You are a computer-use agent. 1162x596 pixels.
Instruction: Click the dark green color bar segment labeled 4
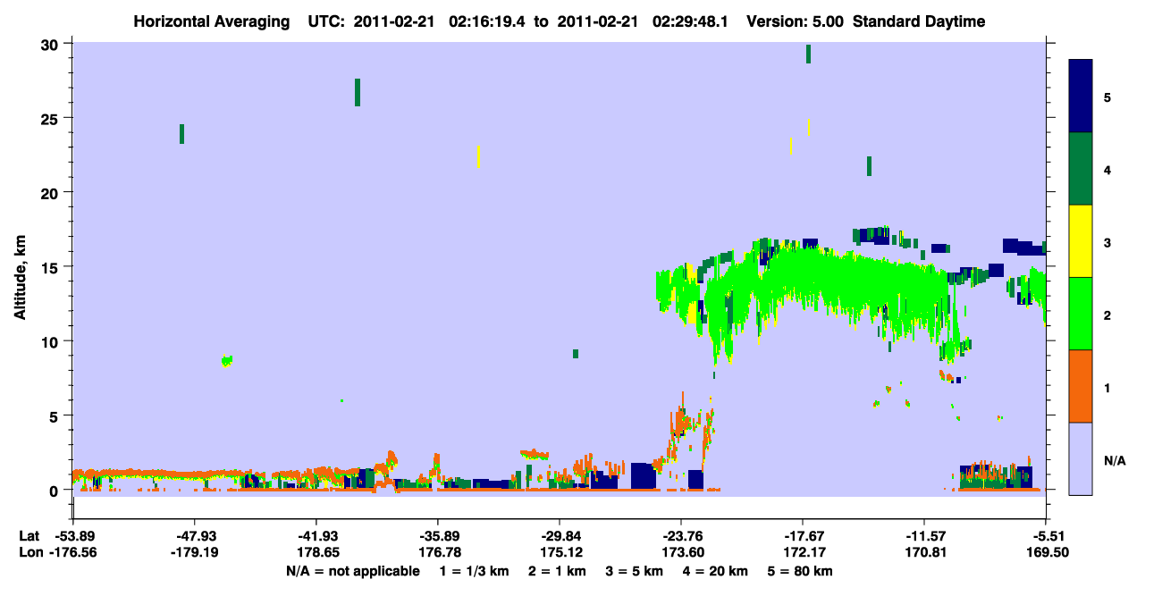[x=1081, y=169]
